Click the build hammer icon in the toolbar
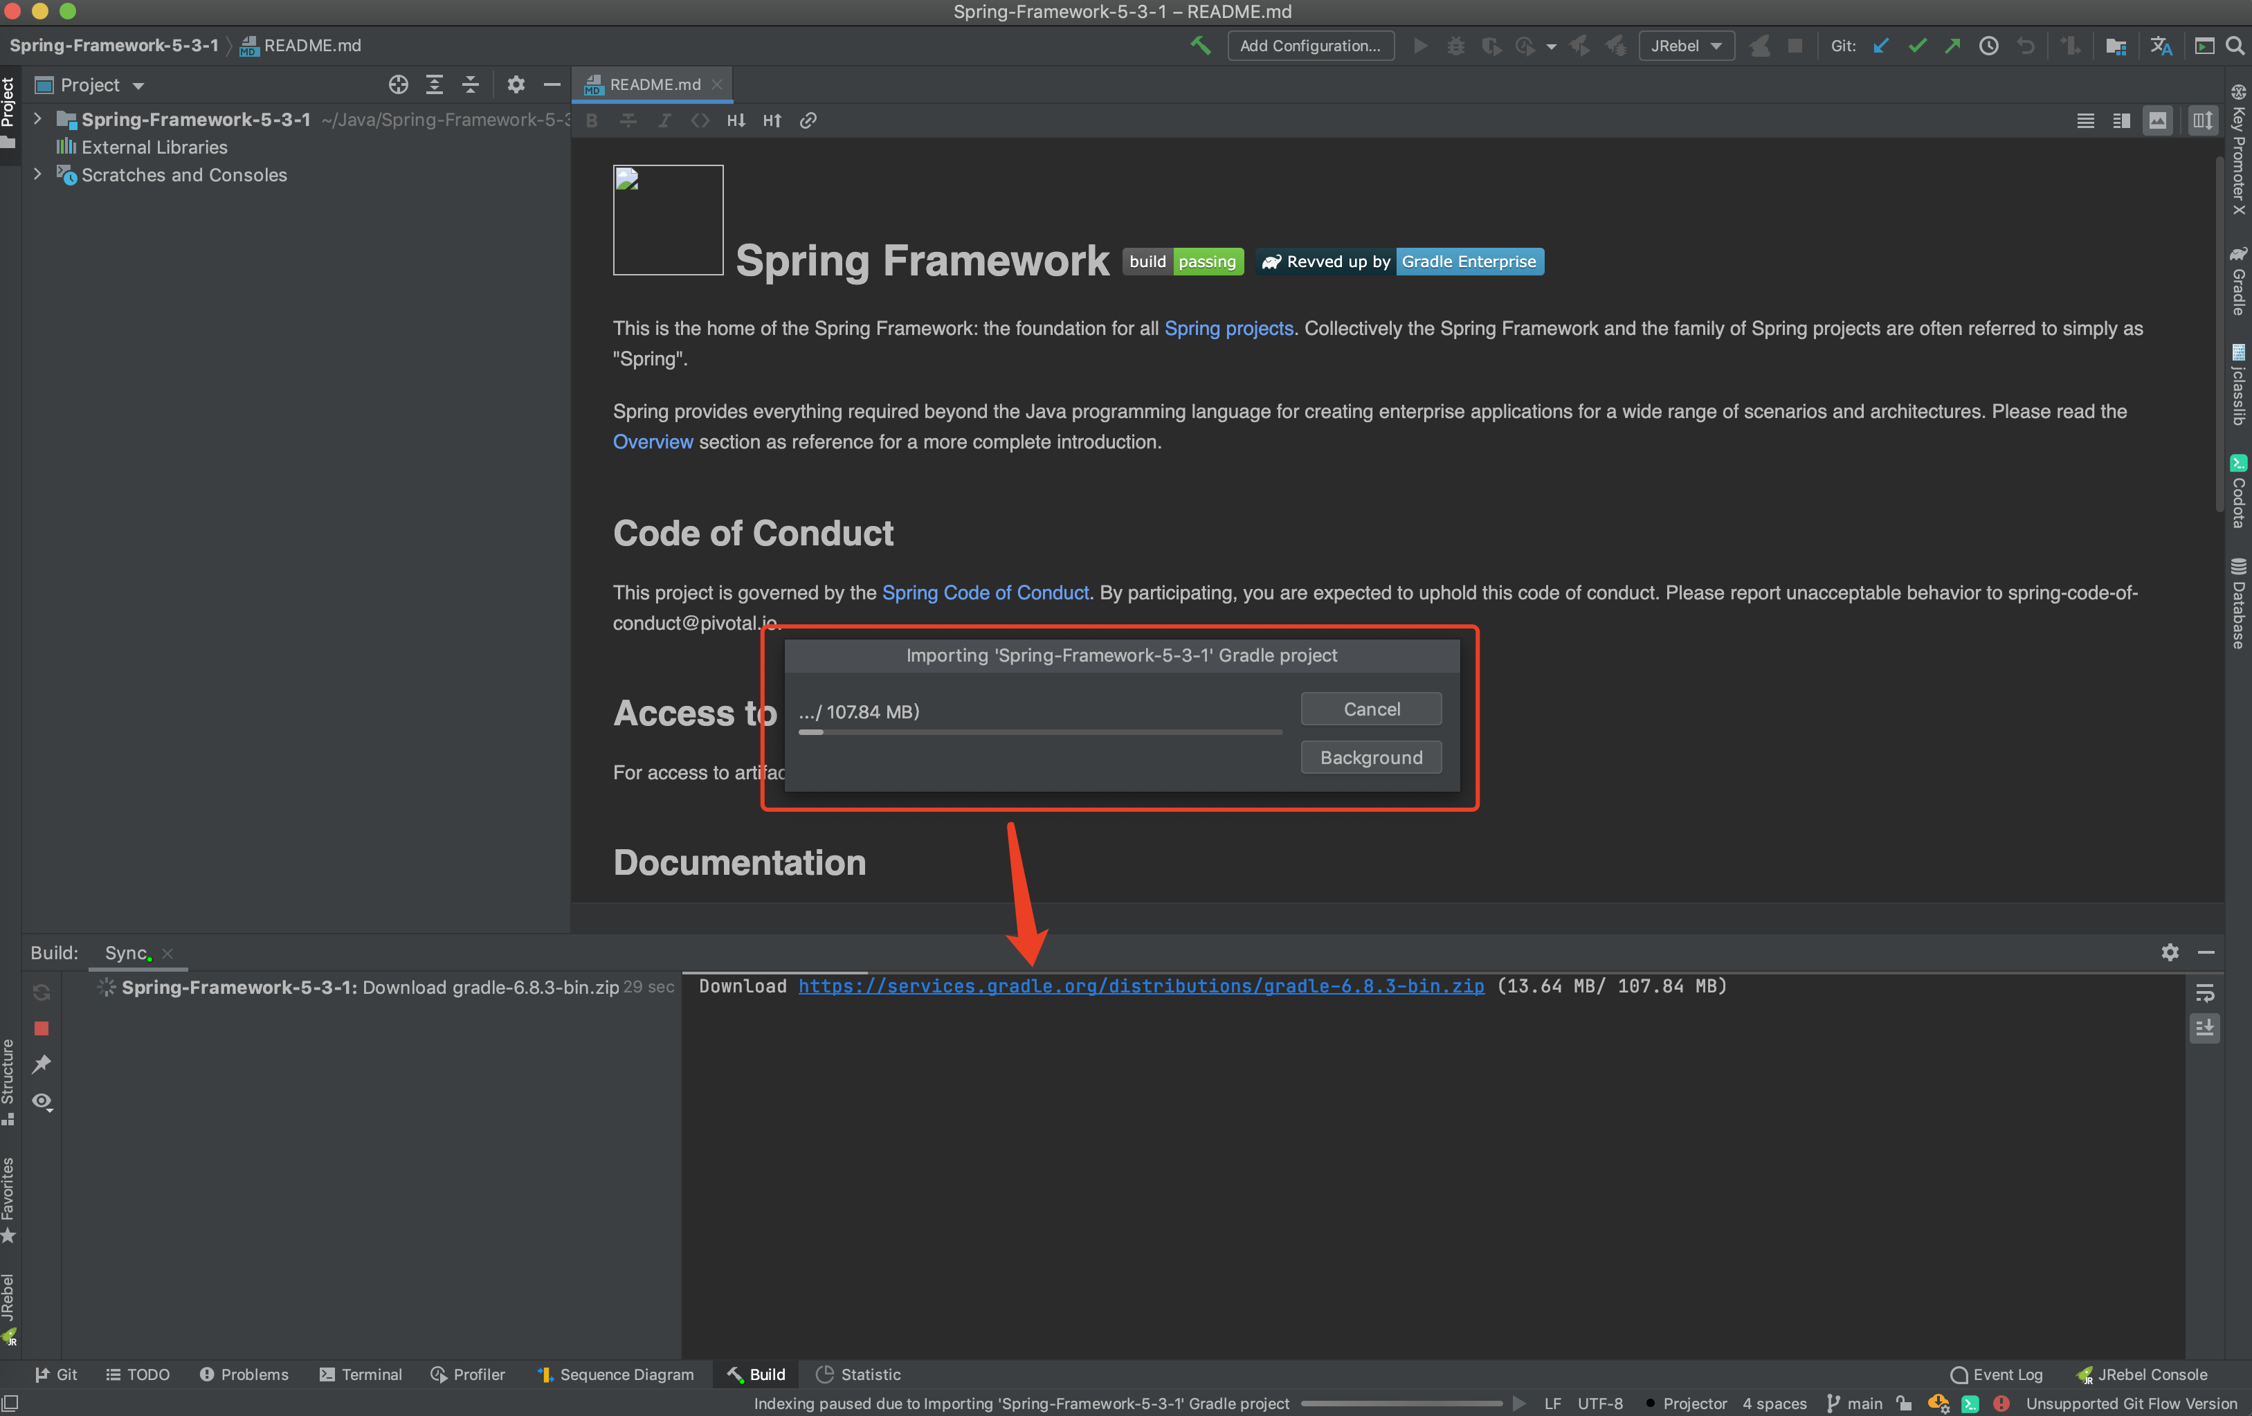 click(x=1200, y=45)
